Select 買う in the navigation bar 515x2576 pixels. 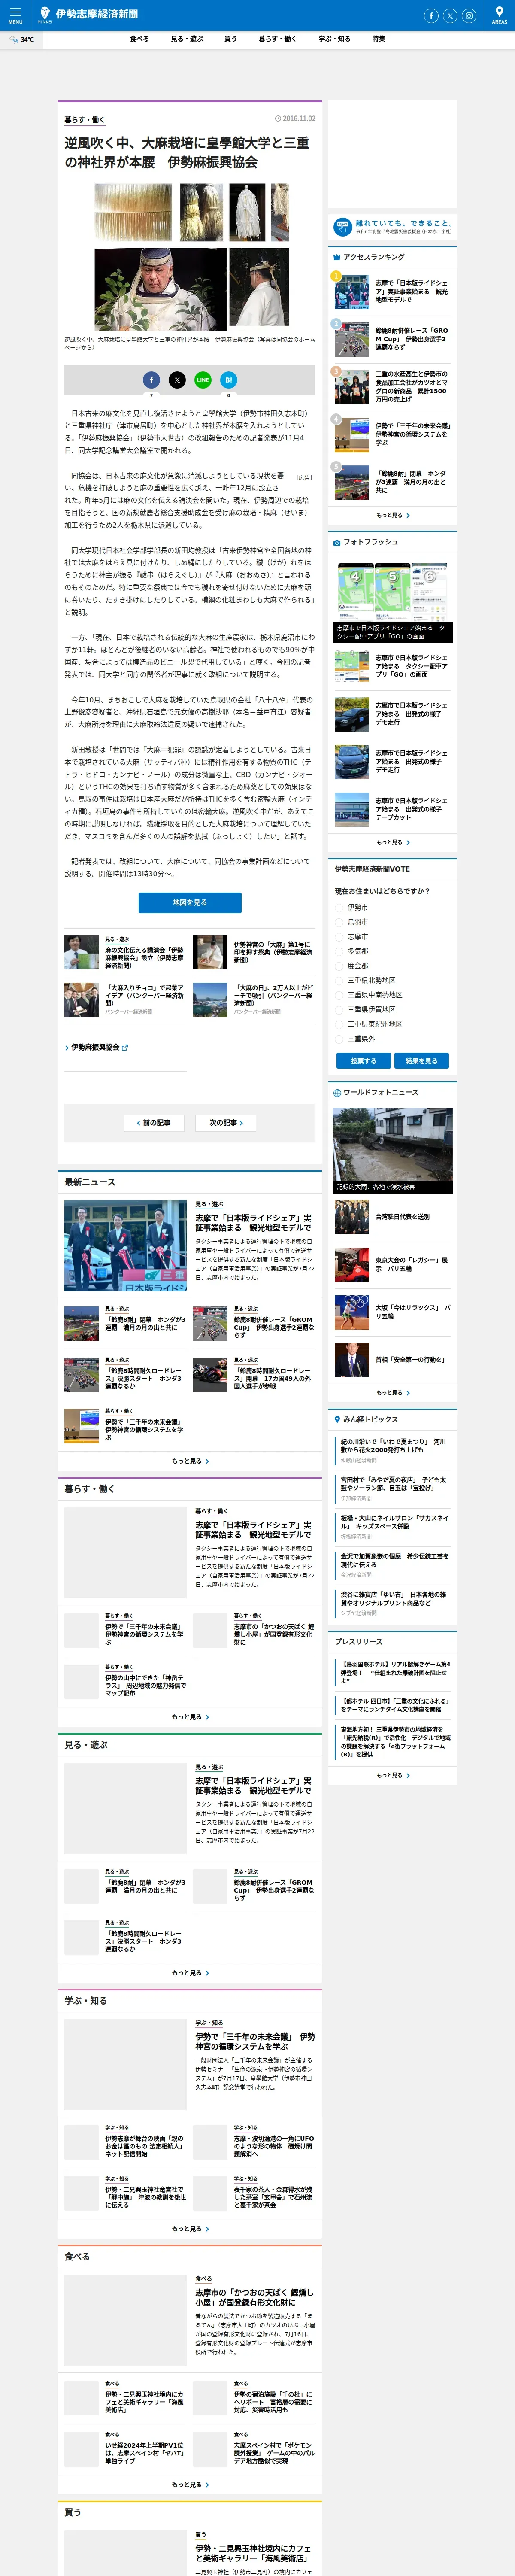click(231, 39)
